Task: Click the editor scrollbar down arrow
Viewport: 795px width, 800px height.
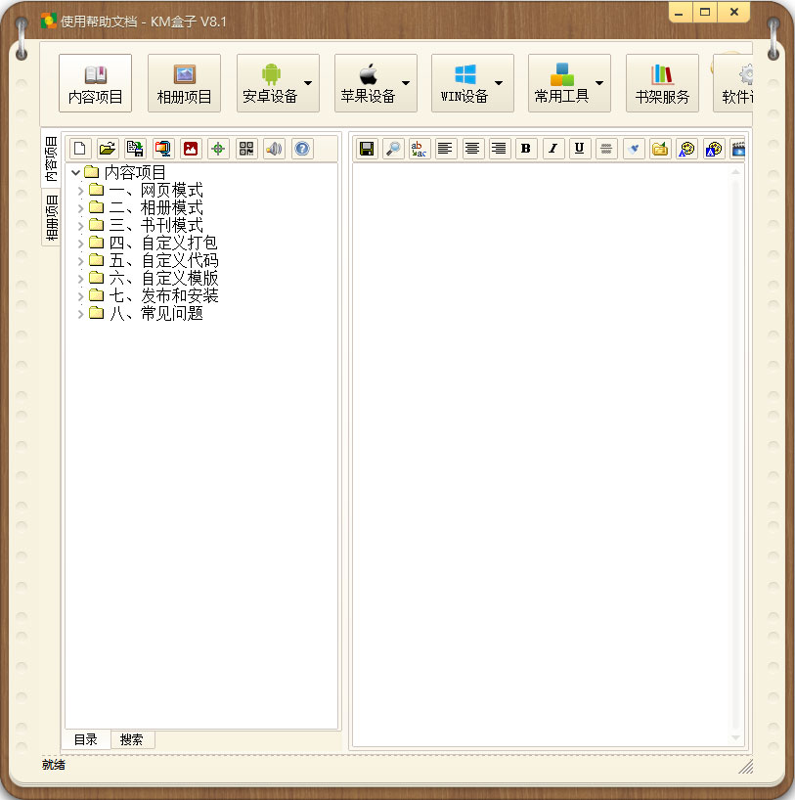Action: click(x=735, y=737)
